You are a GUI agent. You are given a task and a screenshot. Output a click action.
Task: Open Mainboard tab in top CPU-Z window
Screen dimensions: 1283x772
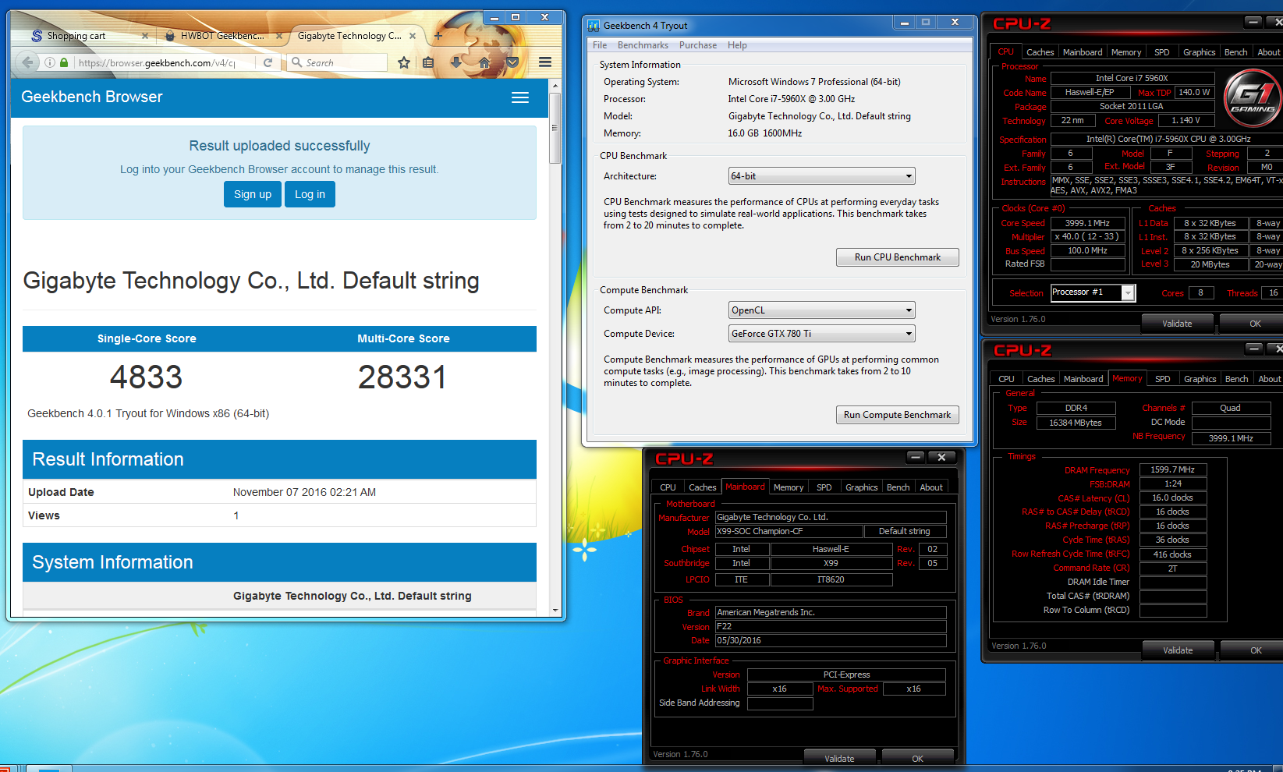(1083, 52)
